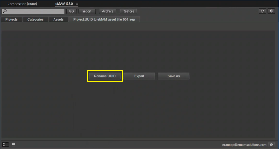Viewport: 279px width, 149px height.
Task: Click the search magnifier icon
Action: click(x=5, y=11)
